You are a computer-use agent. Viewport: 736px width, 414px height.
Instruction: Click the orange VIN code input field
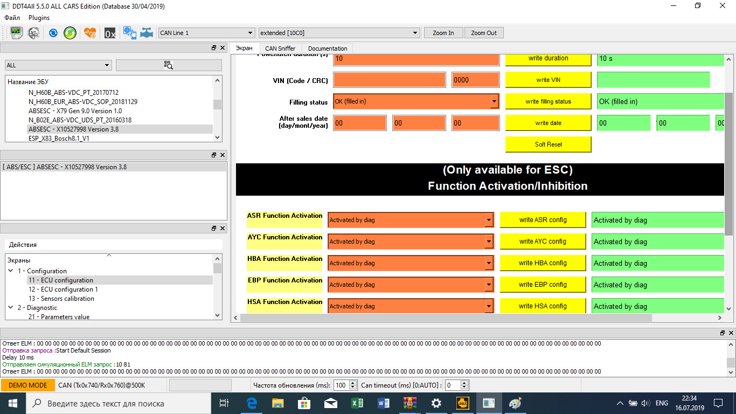pyautogui.click(x=390, y=80)
